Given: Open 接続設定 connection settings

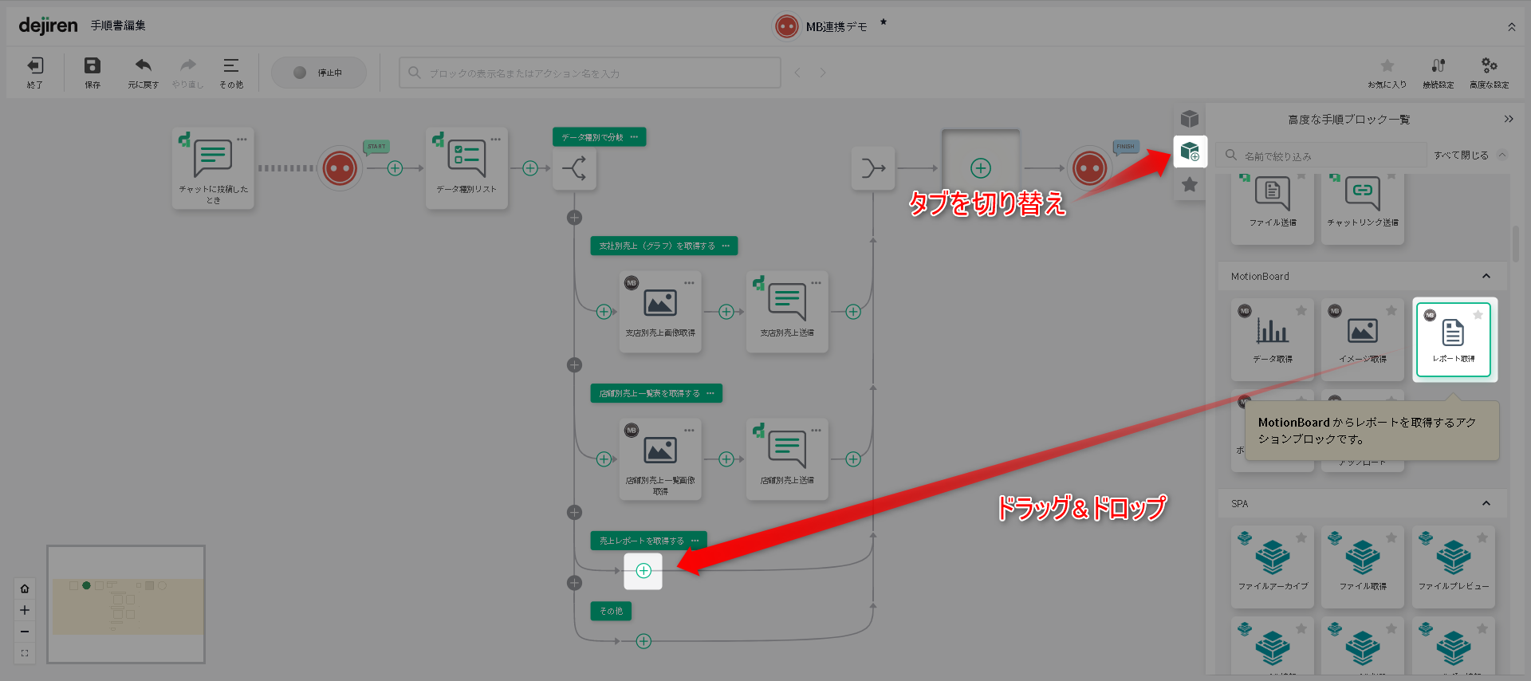Looking at the screenshot, I should pyautogui.click(x=1439, y=72).
